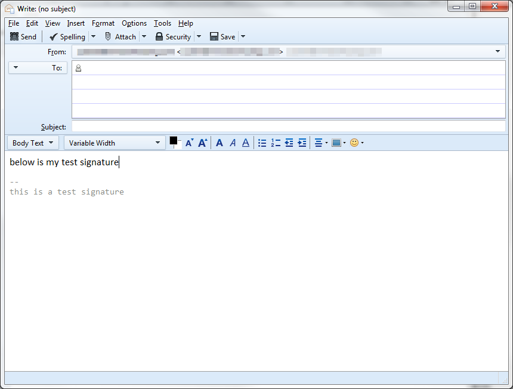513x389 pixels.
Task: Run the Spelling check
Action: coord(68,36)
